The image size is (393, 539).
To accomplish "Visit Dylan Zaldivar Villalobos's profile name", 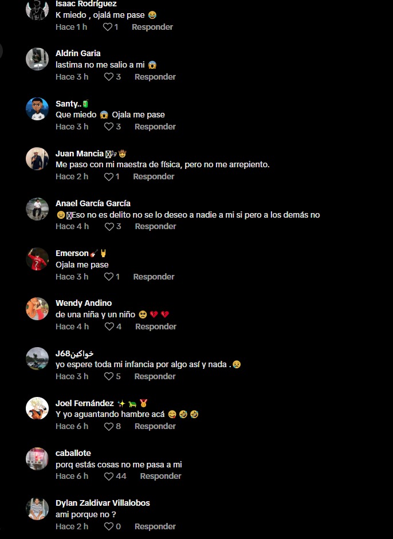I will pos(103,503).
